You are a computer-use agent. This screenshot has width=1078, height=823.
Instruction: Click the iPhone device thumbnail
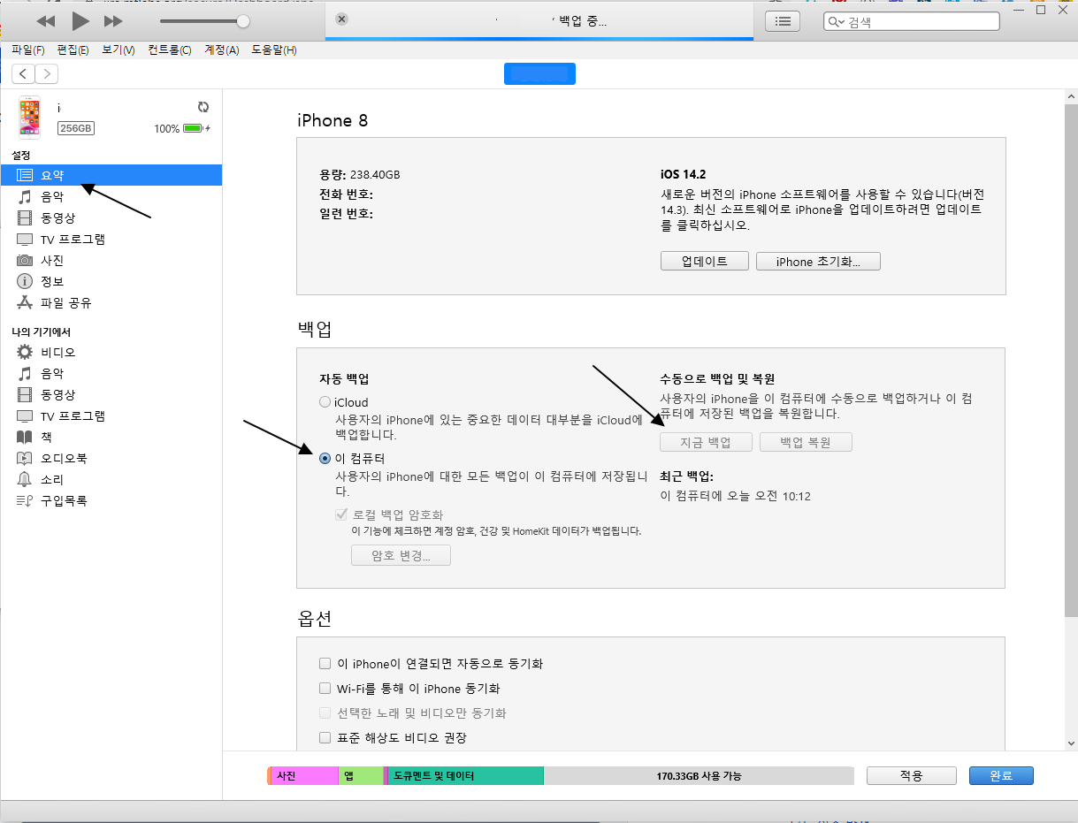30,118
